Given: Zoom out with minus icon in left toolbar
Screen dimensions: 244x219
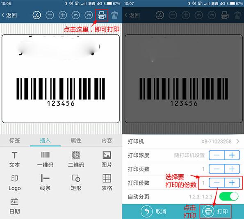Looking at the screenshot, I should point(50,15).
